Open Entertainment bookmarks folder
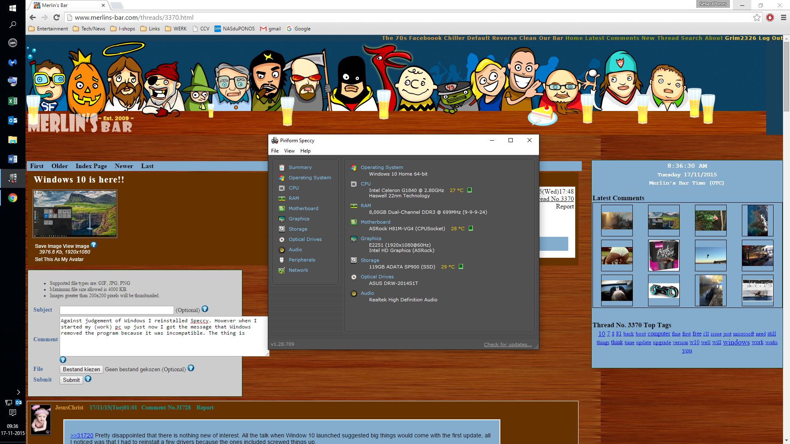Viewport: 790px width, 444px height. pyautogui.click(x=48, y=29)
